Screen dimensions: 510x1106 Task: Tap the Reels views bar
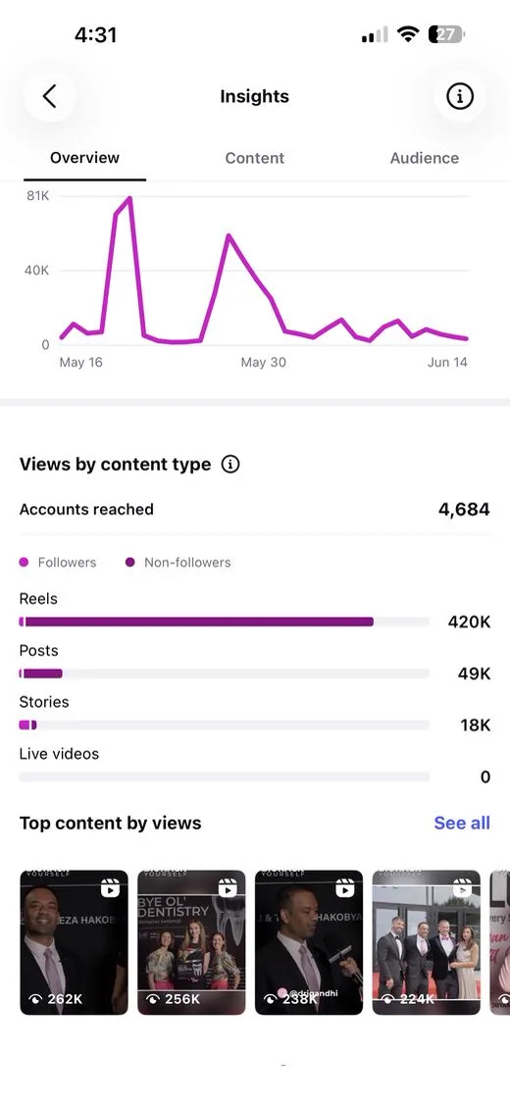point(225,622)
